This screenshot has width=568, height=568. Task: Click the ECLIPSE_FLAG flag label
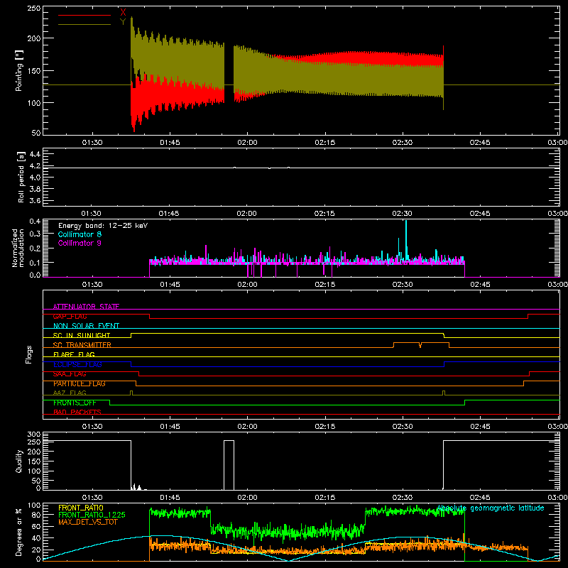[x=77, y=364]
